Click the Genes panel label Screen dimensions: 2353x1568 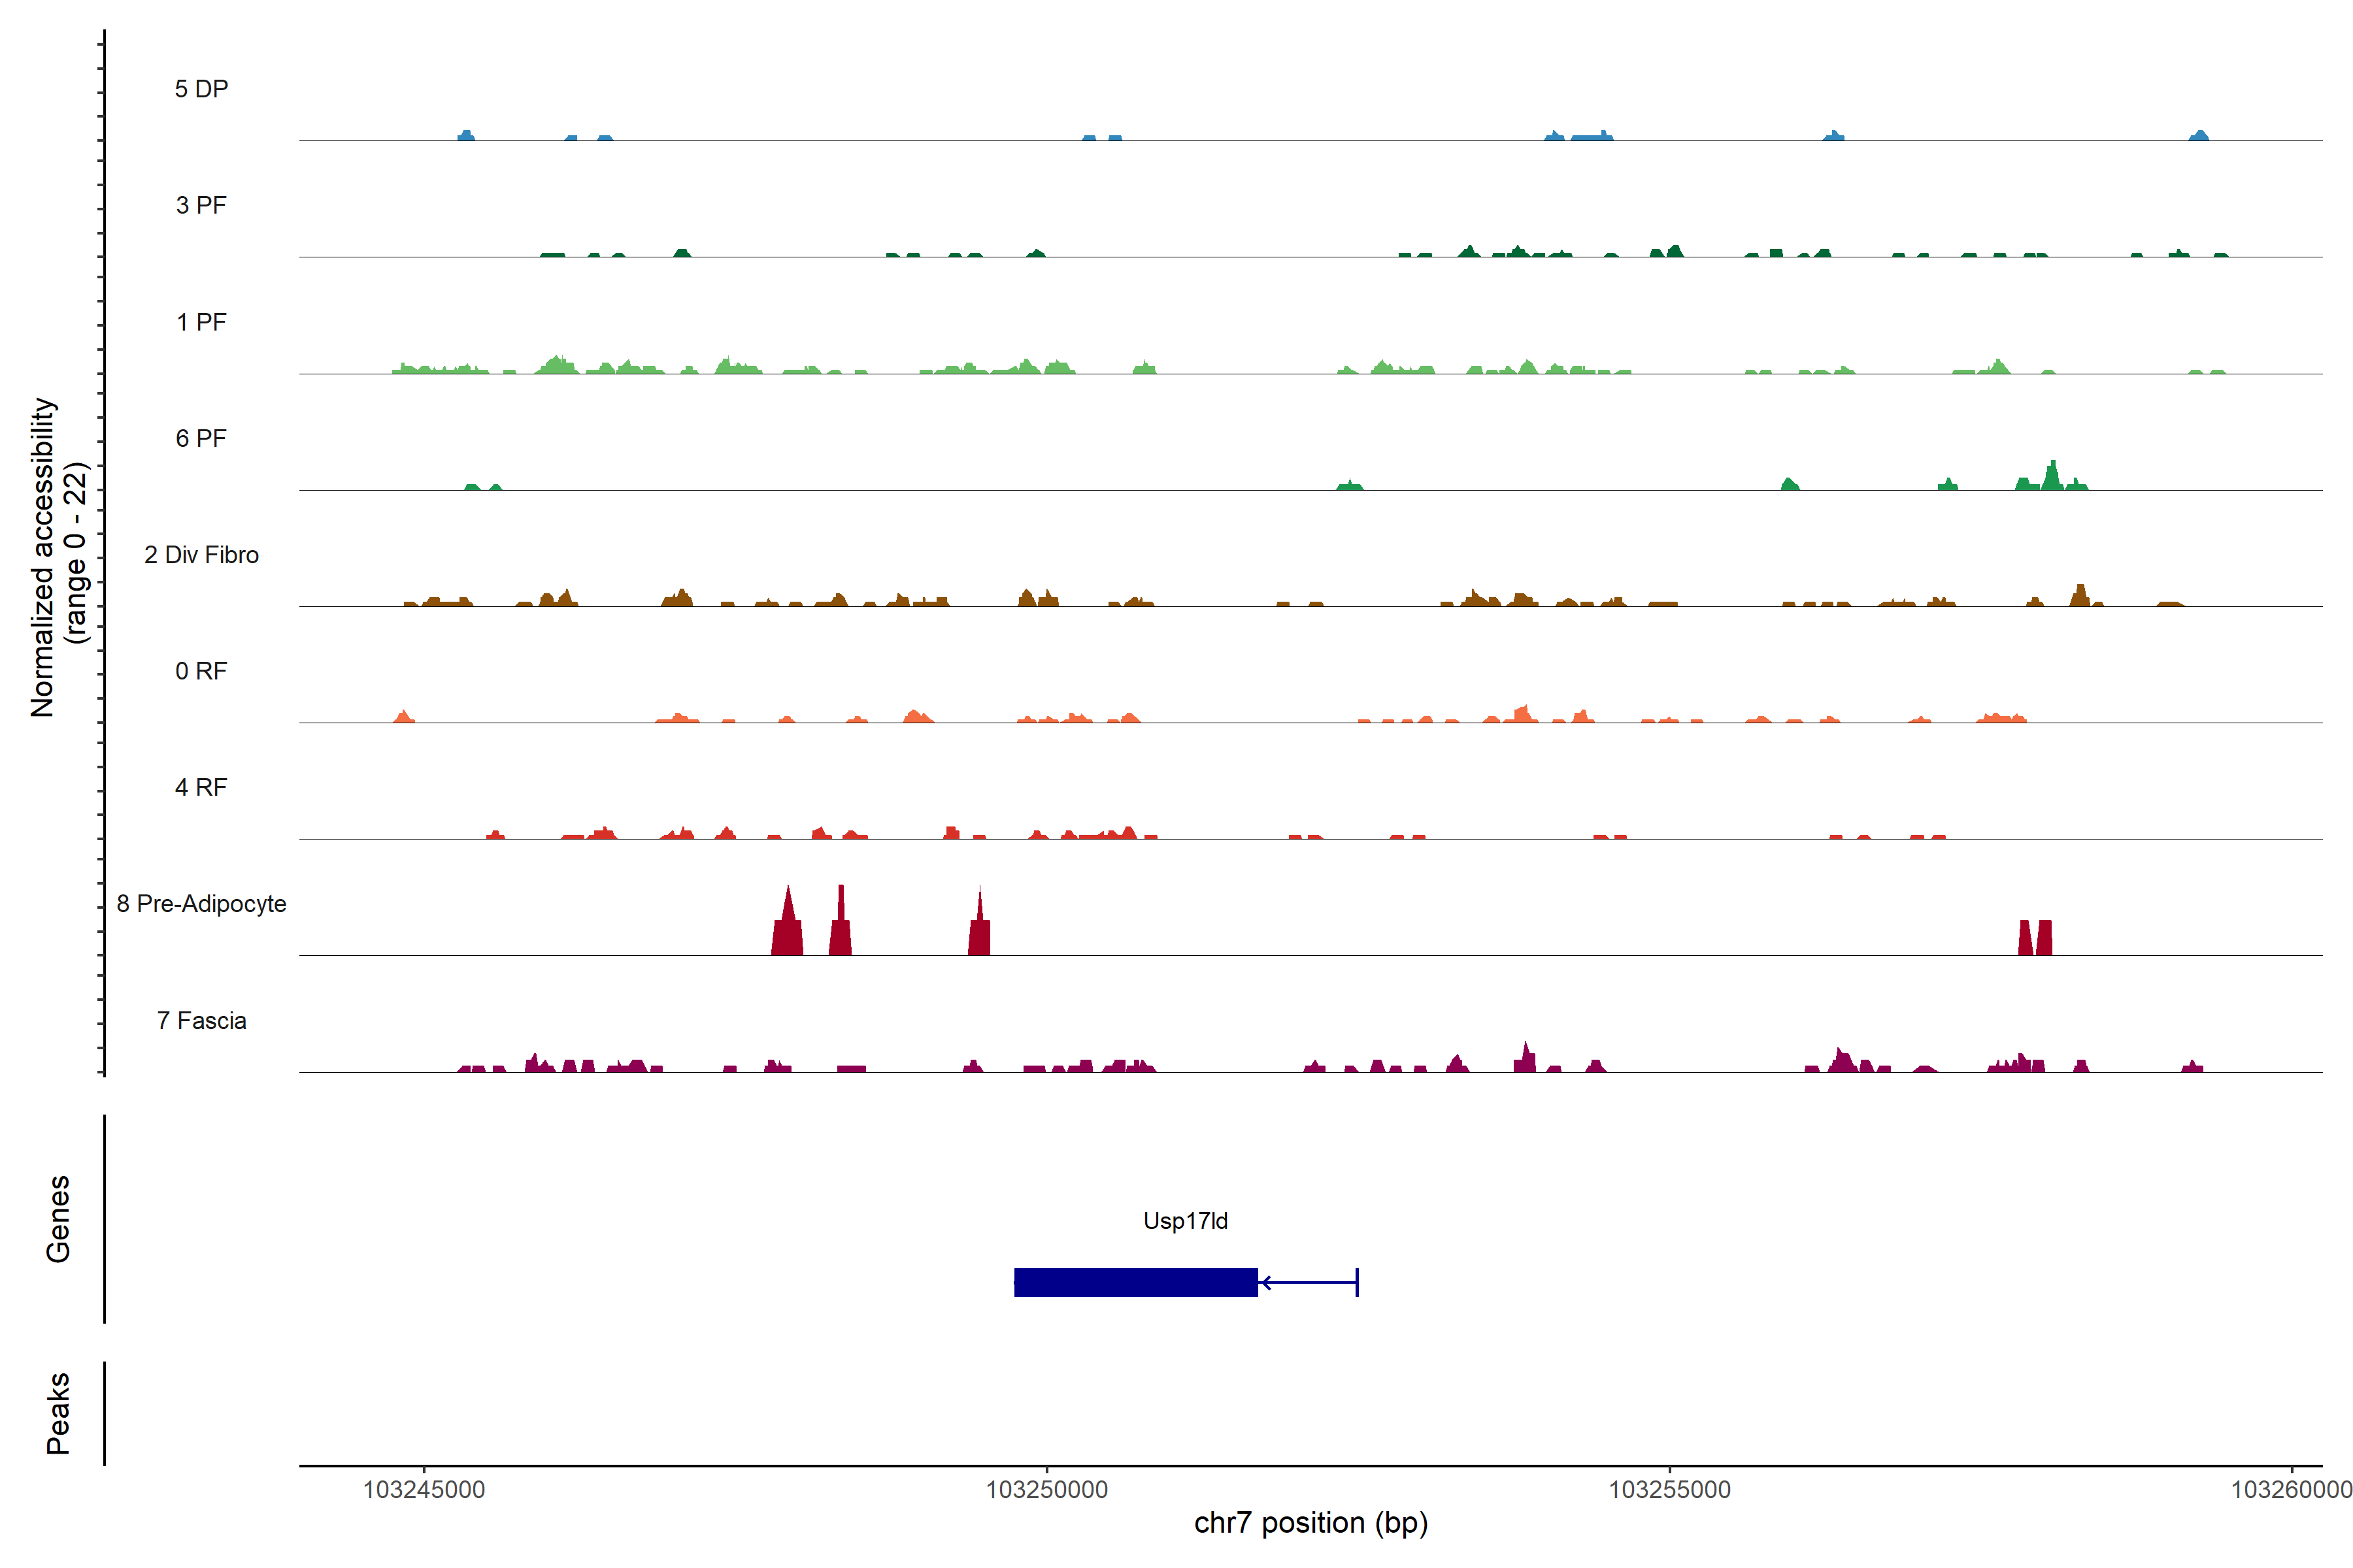pyautogui.click(x=58, y=1218)
